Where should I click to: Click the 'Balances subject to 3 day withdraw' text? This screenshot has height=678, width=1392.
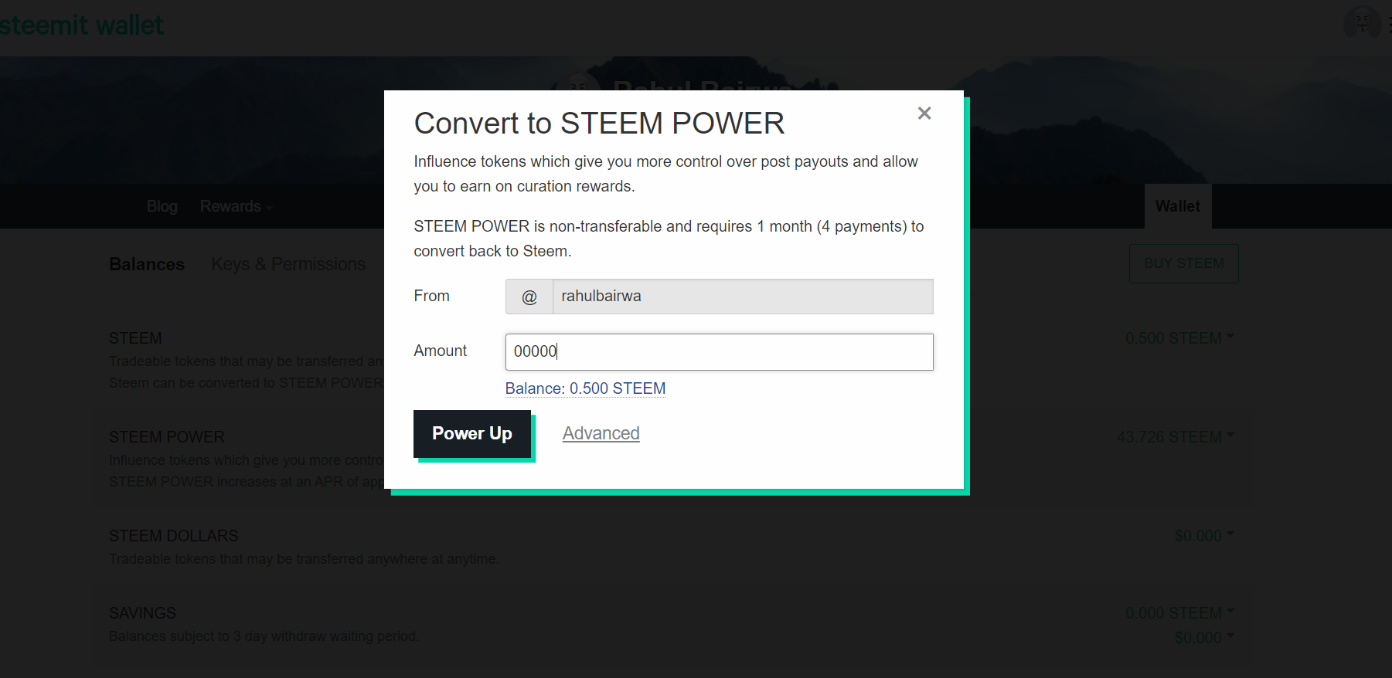[x=264, y=636]
